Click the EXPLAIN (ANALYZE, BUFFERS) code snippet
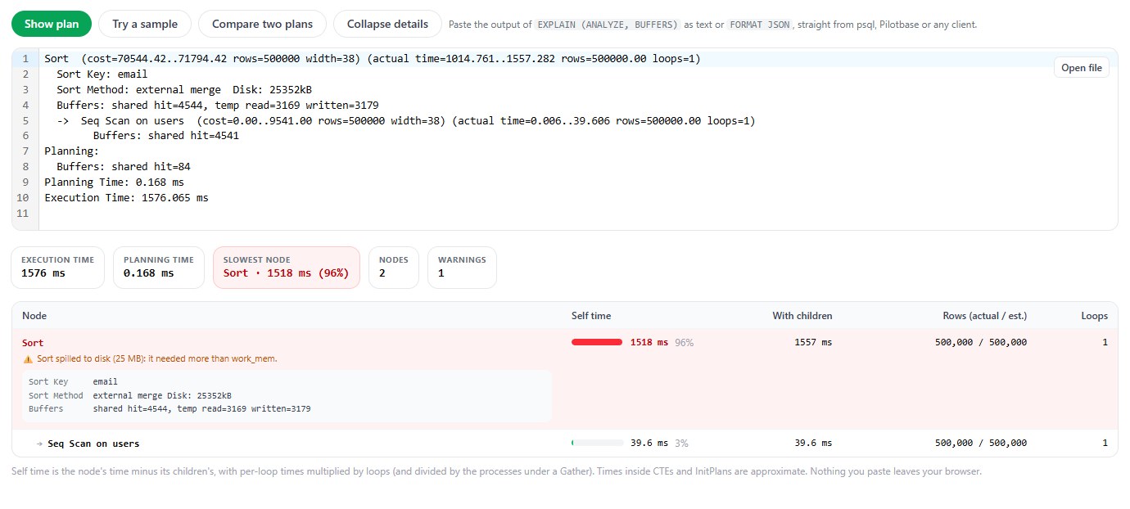 click(x=608, y=25)
